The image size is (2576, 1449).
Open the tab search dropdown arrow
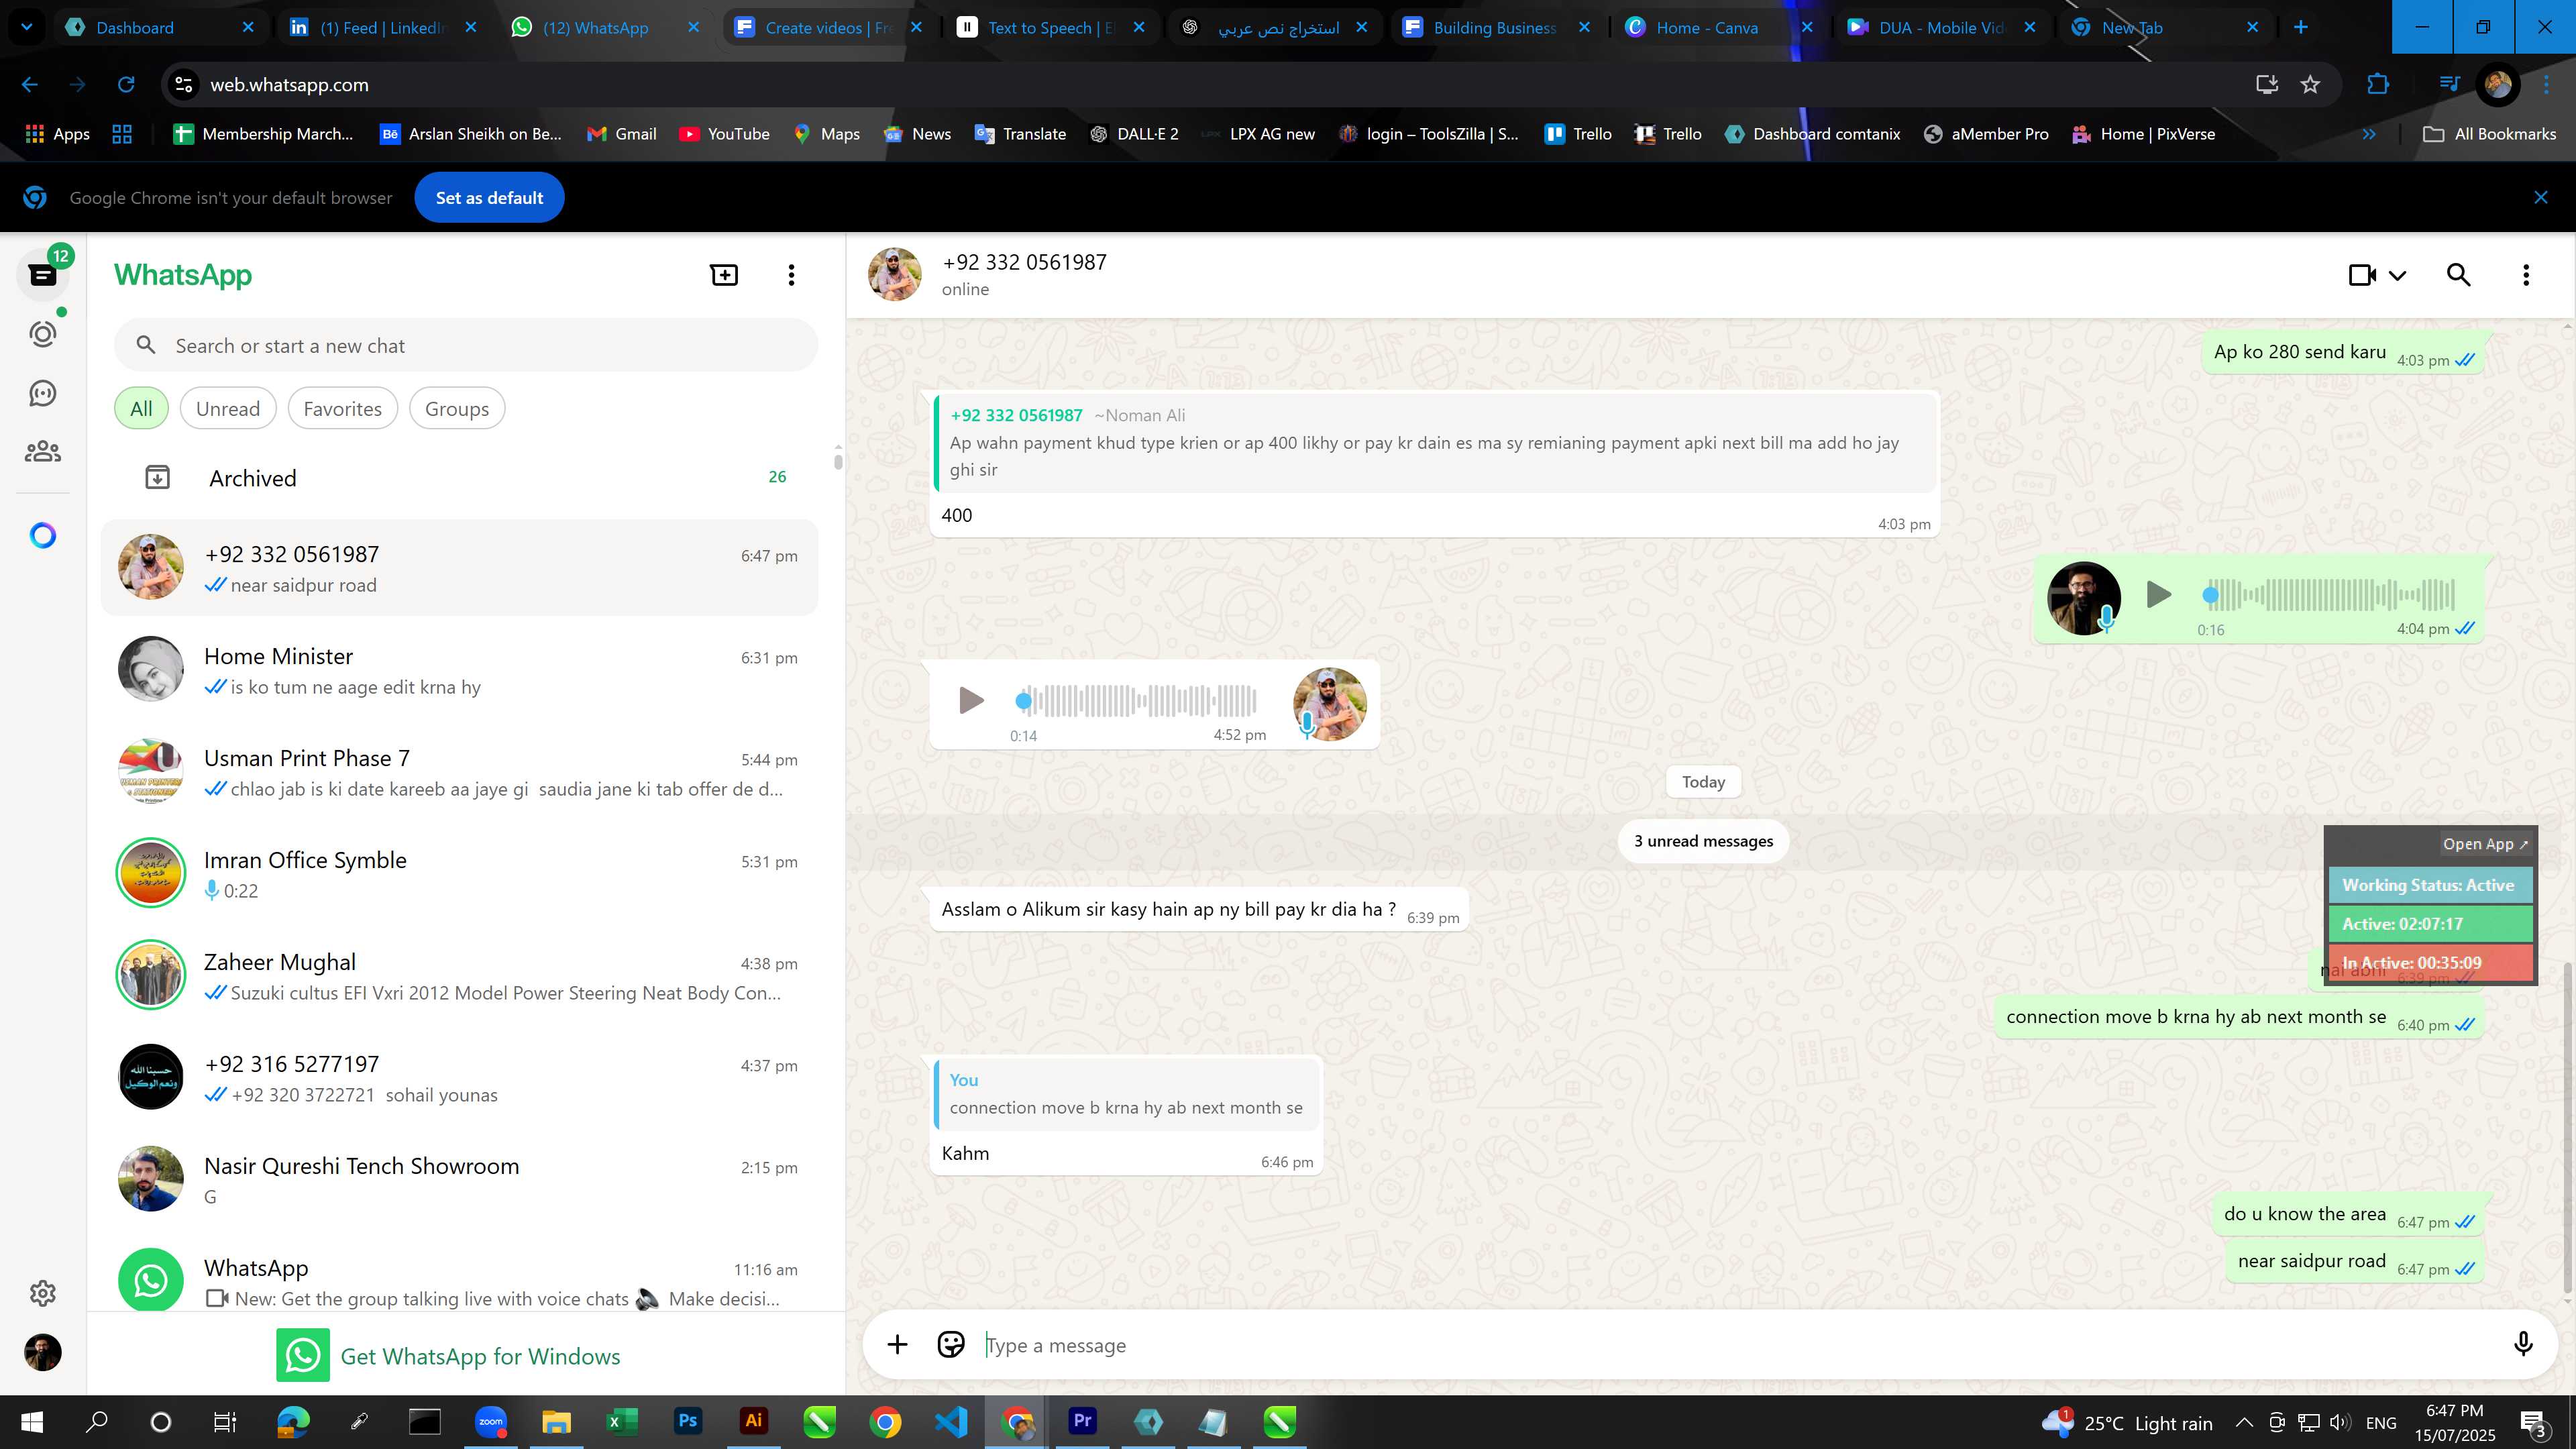[27, 27]
